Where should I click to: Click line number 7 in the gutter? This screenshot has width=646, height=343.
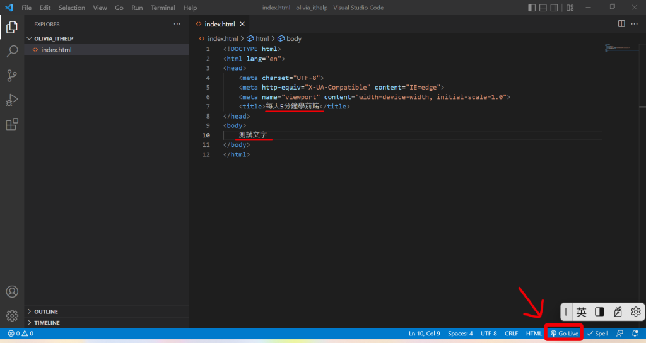point(208,106)
